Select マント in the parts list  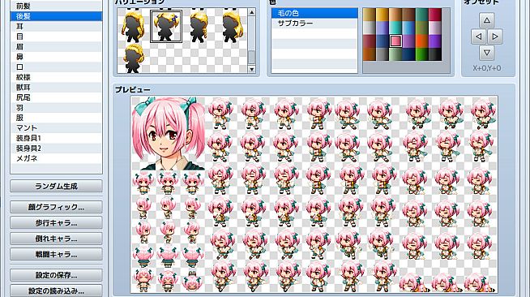(56, 128)
